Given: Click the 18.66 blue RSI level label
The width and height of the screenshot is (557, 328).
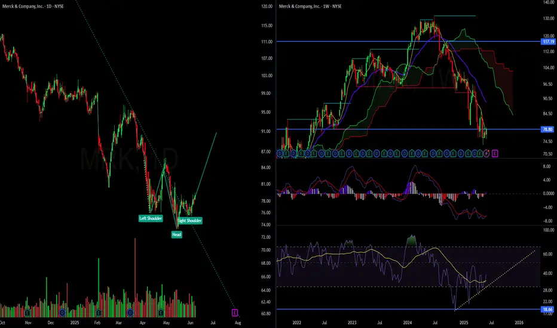Looking at the screenshot, I should coord(548,310).
